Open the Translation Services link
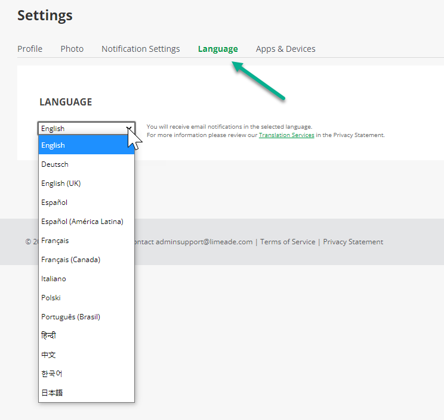Image resolution: width=444 pixels, height=420 pixels. [286, 135]
